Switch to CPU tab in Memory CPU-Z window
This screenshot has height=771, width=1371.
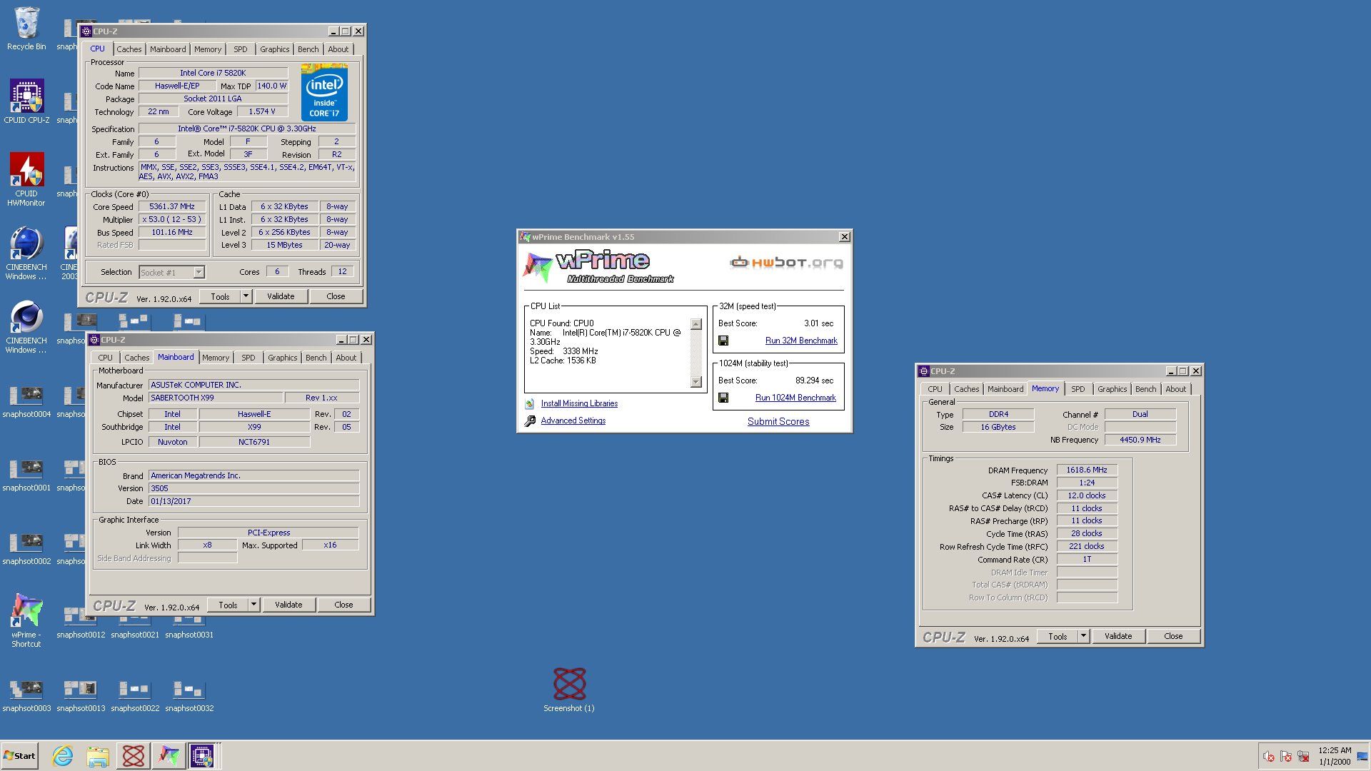(935, 389)
